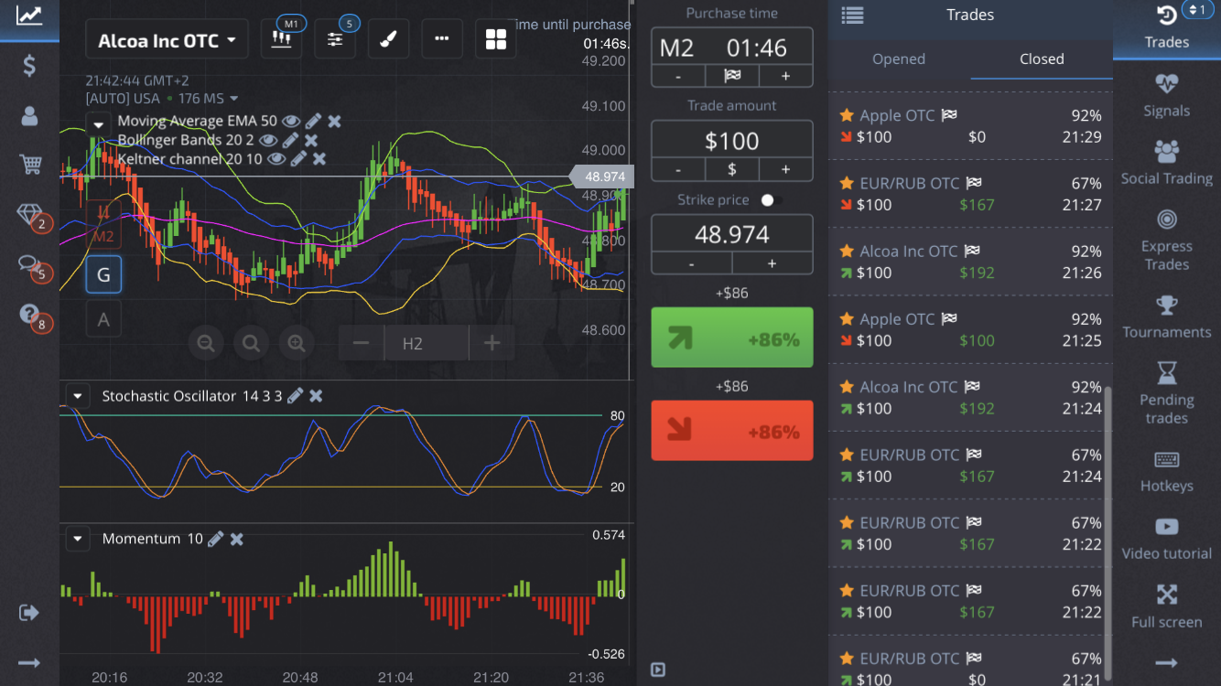Viewport: 1221px width, 686px height.
Task: Edit the Momentum indicator settings
Action: click(215, 539)
